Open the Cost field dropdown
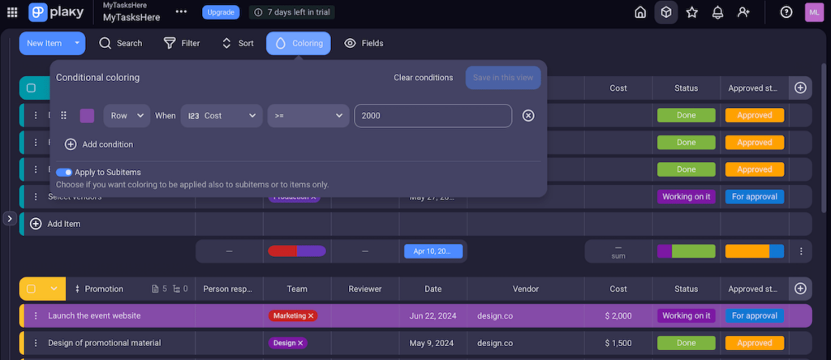Image resolution: width=831 pixels, height=360 pixels. (x=222, y=116)
